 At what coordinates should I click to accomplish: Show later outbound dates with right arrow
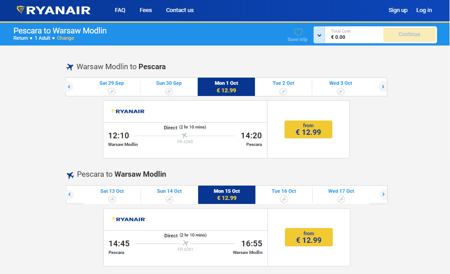point(383,87)
